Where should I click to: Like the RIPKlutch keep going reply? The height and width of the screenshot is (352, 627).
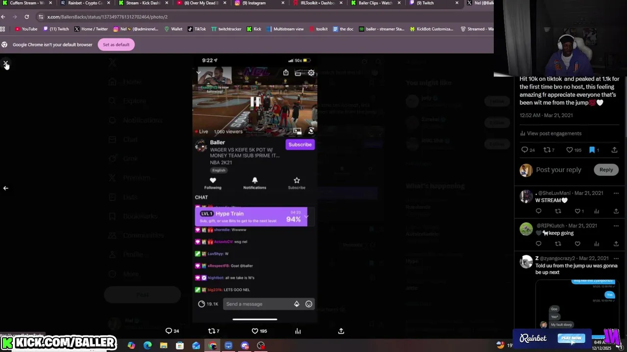(x=578, y=243)
